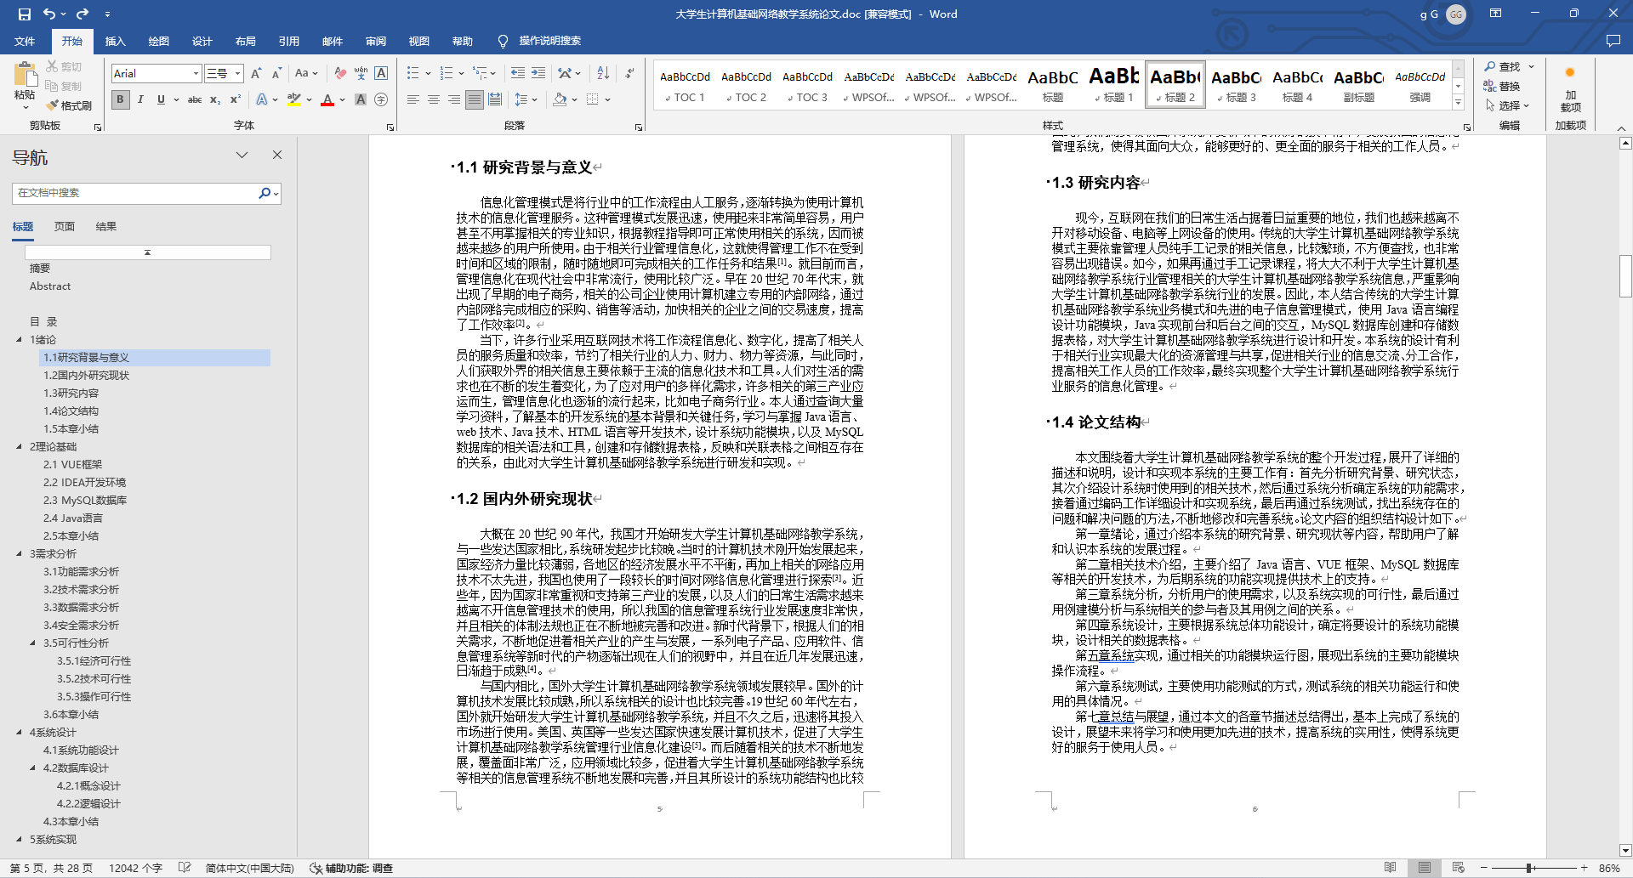Image resolution: width=1633 pixels, height=878 pixels.
Task: Toggle Superscript formatting
Action: (x=236, y=99)
